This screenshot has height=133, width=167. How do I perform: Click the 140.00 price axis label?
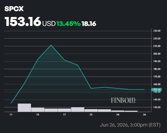[157, 100]
